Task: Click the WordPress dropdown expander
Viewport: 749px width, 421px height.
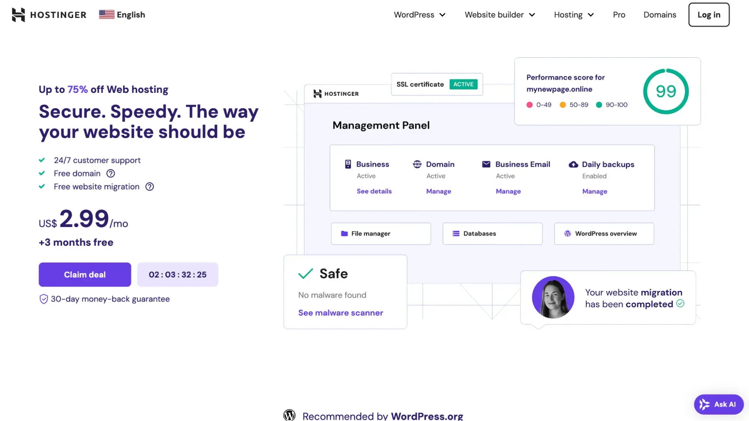Action: click(x=443, y=14)
